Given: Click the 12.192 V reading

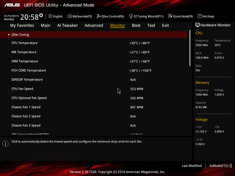Looking at the screenshot, I should click(201, 131).
